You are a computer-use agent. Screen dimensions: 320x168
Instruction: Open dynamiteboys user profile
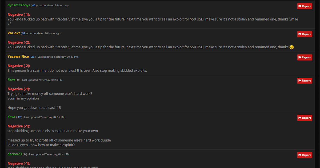[19, 5]
